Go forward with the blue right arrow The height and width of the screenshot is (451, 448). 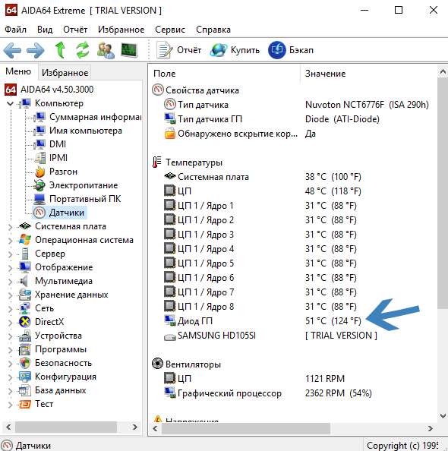(x=36, y=50)
